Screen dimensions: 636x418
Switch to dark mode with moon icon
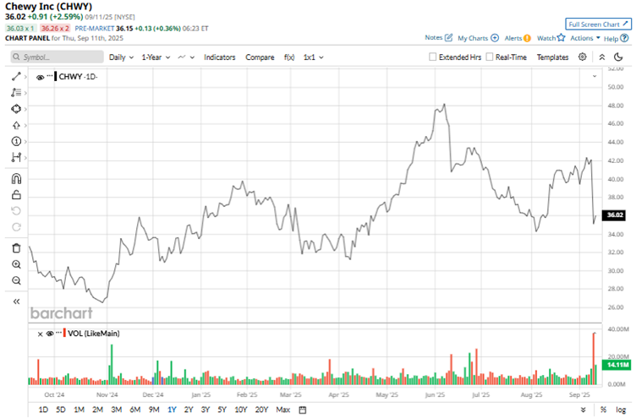(618, 57)
